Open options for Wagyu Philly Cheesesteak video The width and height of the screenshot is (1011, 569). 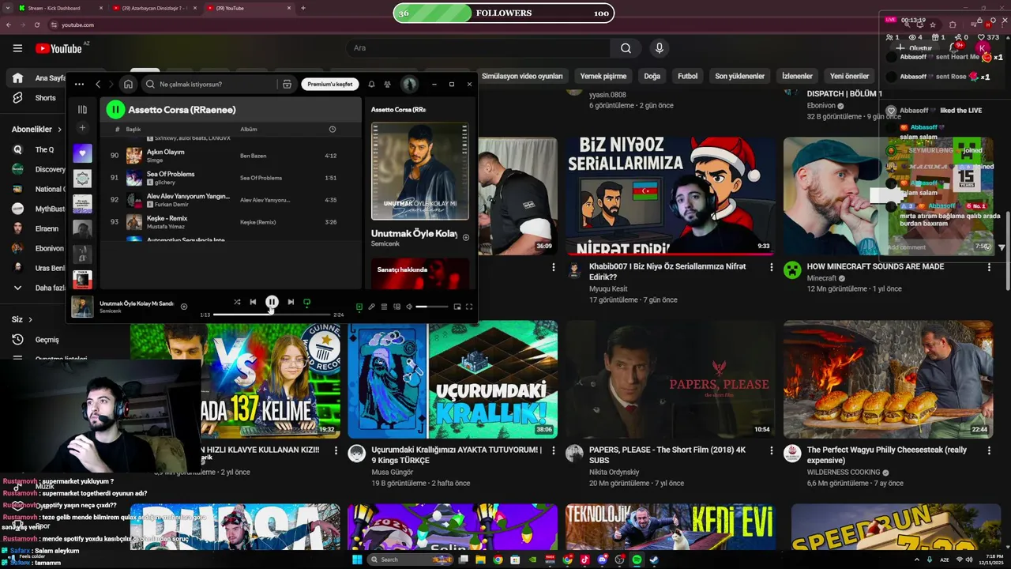[x=989, y=450]
